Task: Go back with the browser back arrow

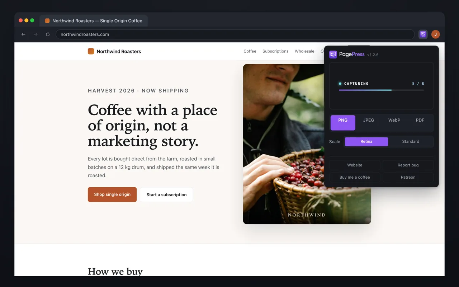Action: tap(23, 34)
